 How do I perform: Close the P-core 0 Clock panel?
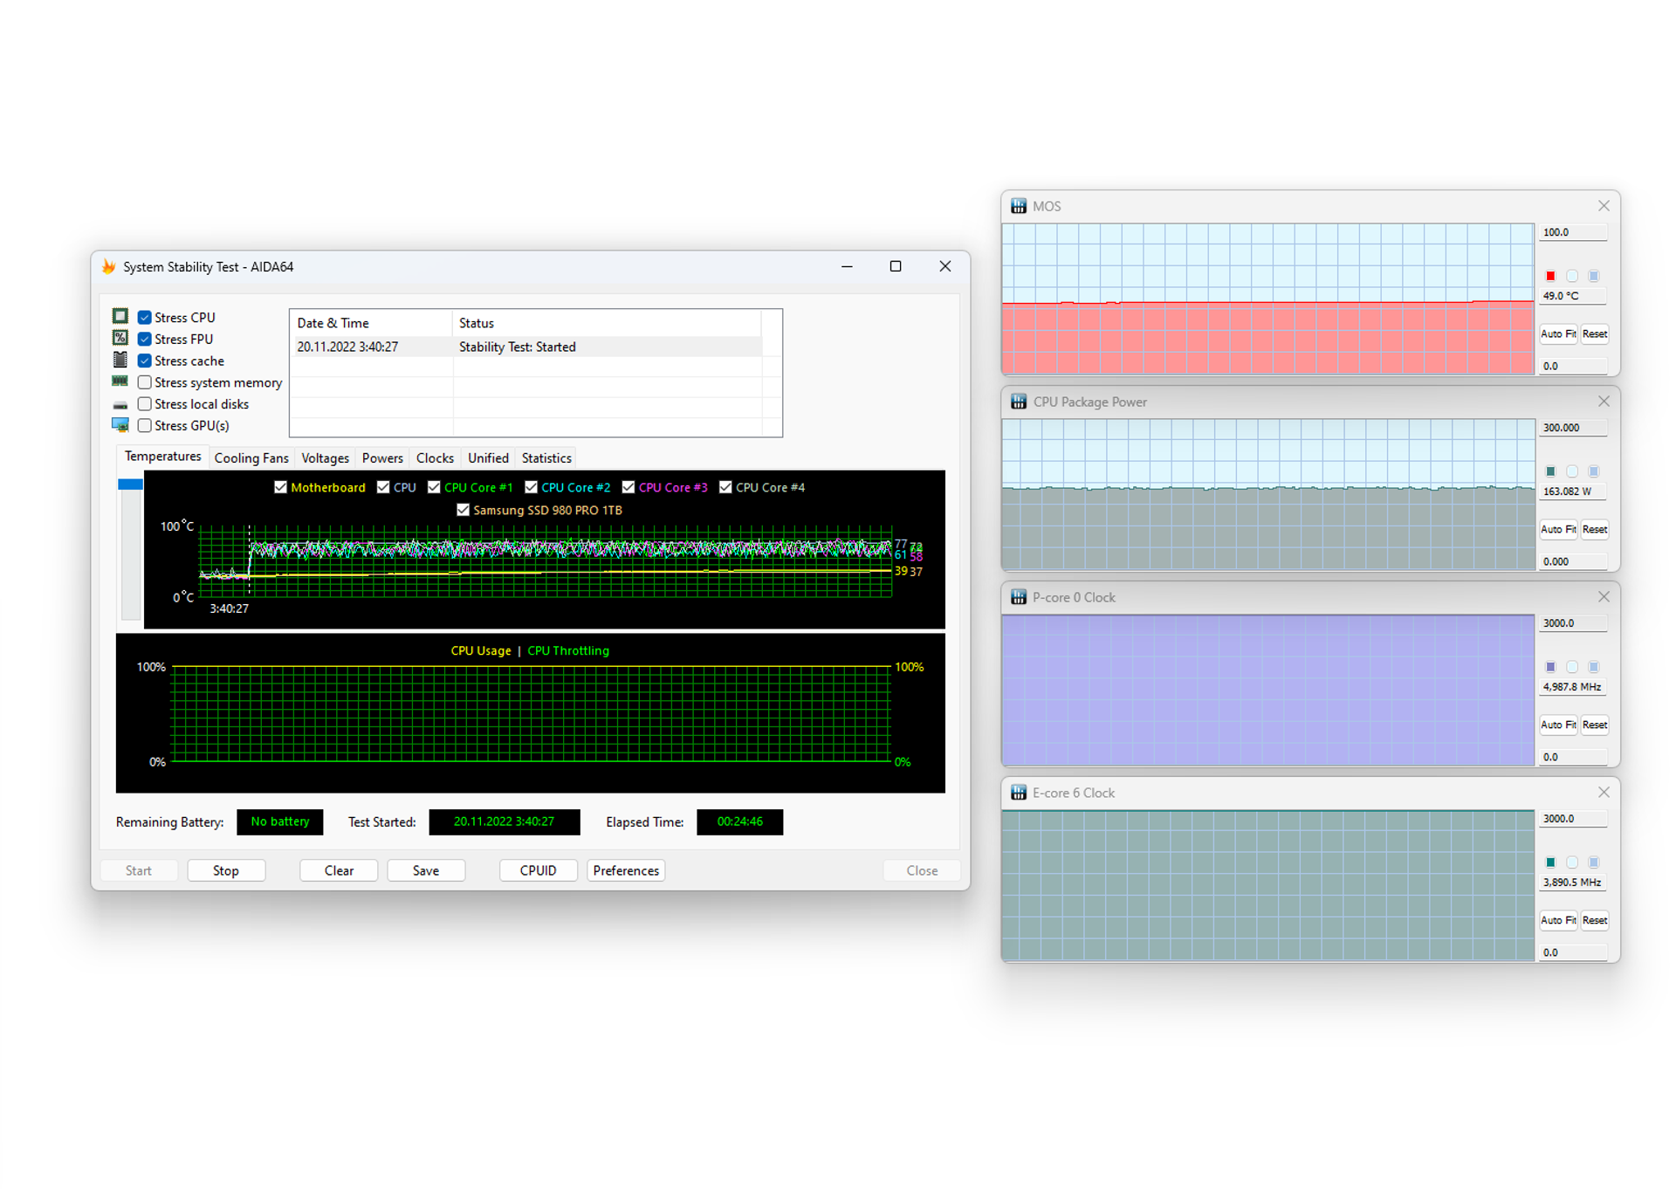coord(1604,597)
